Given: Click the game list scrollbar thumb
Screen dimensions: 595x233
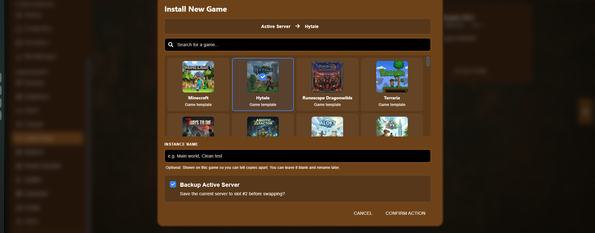Looking at the screenshot, I should tap(428, 61).
